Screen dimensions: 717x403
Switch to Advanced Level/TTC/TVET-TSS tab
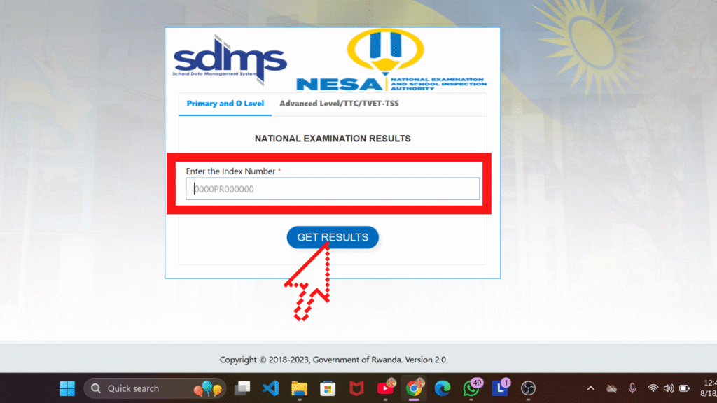(x=339, y=104)
